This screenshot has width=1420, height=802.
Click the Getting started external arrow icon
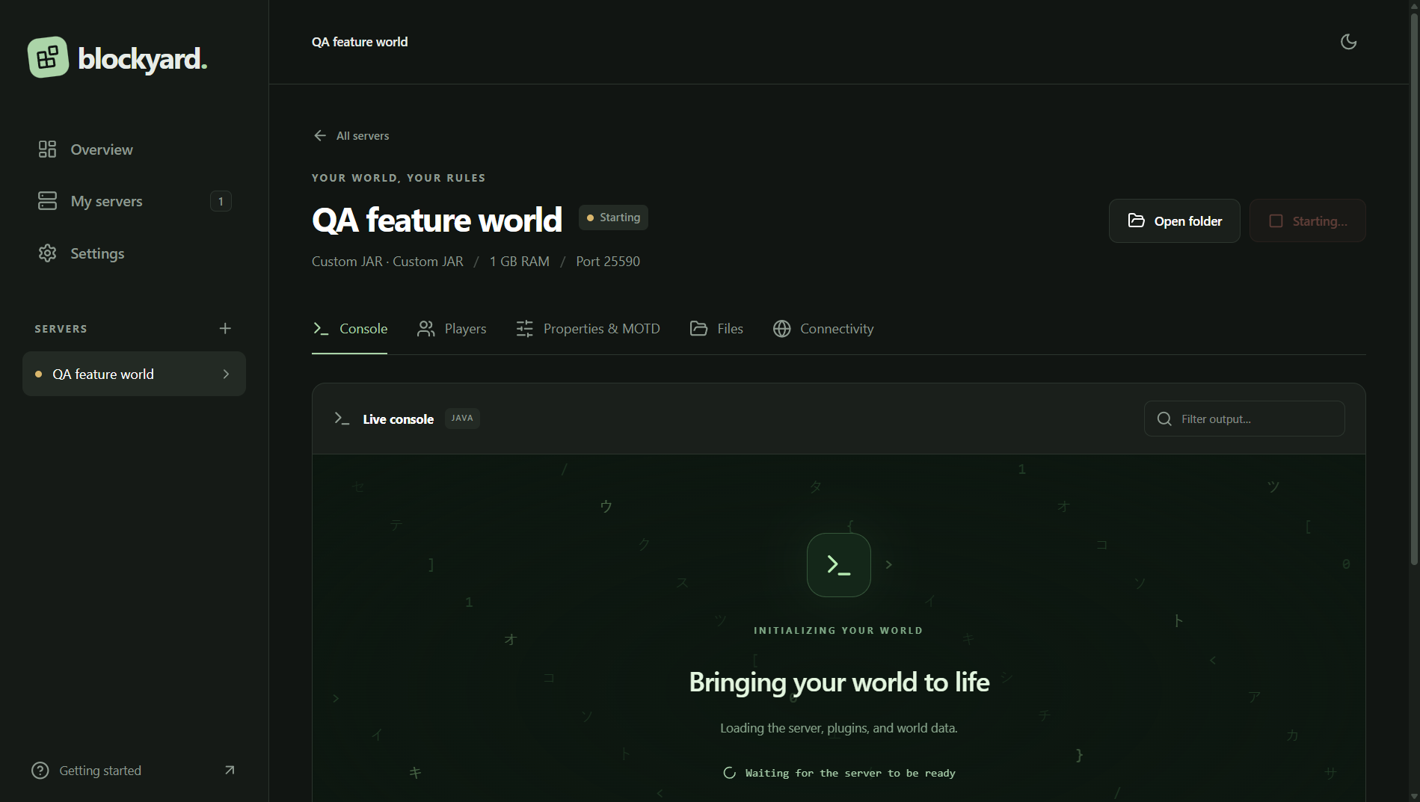(230, 771)
